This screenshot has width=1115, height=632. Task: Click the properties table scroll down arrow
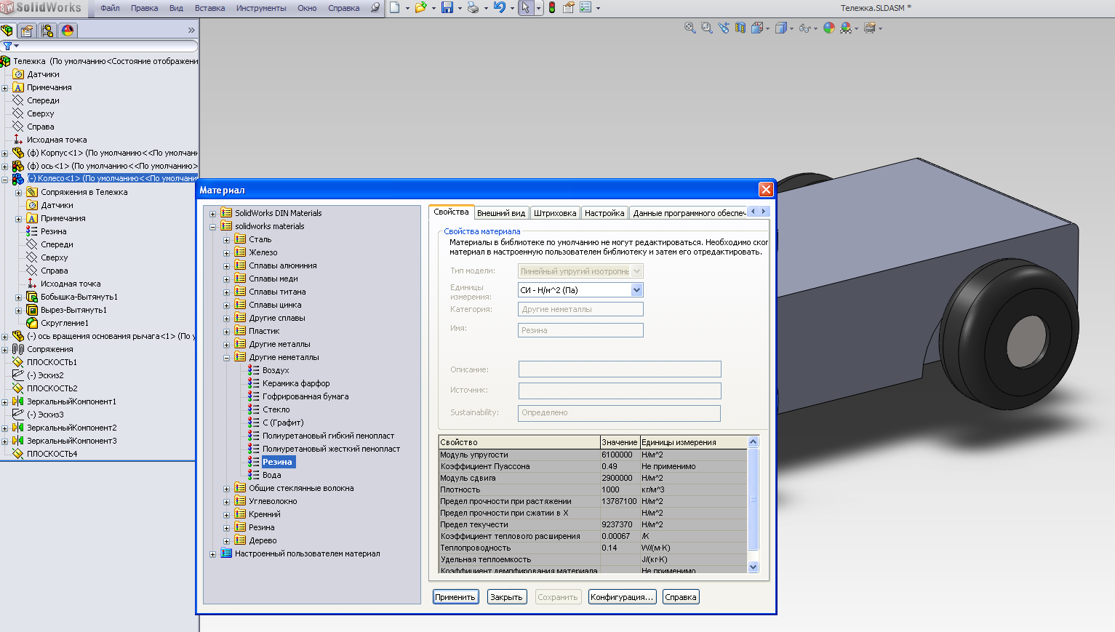pyautogui.click(x=753, y=567)
